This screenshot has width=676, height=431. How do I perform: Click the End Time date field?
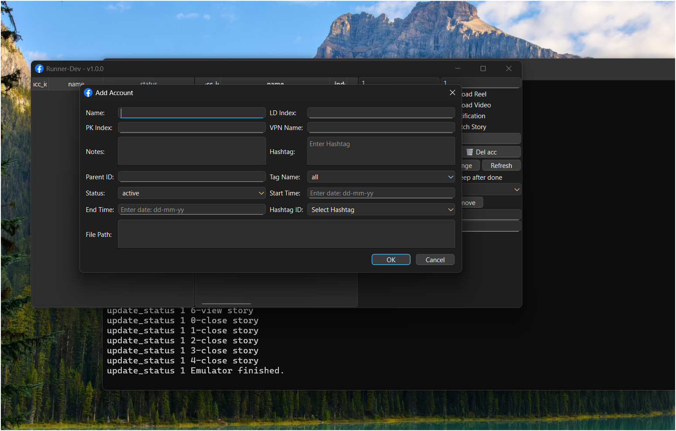click(192, 209)
